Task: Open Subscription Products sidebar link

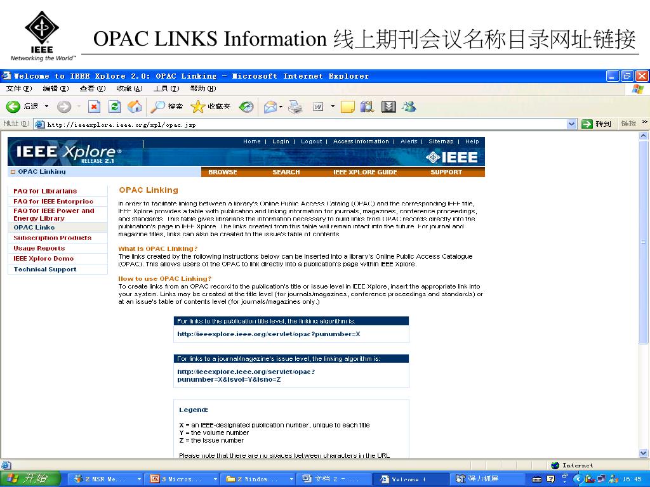Action: point(52,238)
